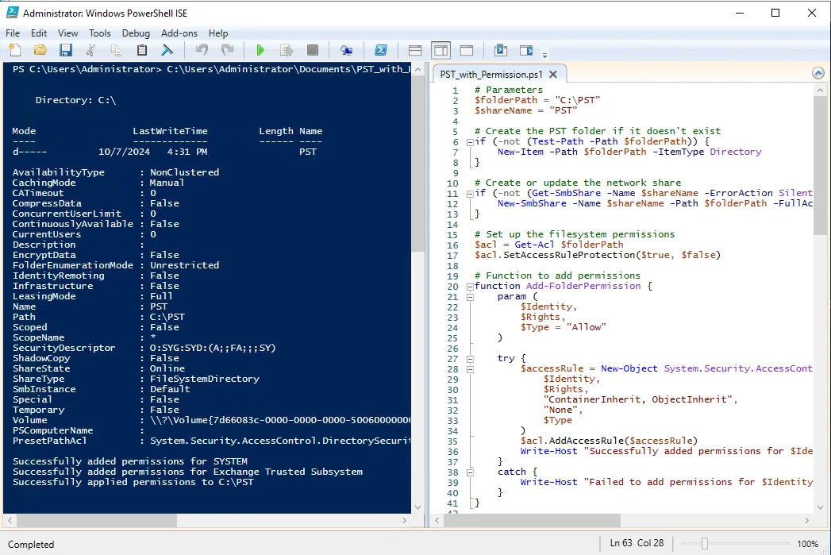Screen dimensions: 831x555
Task: Click the script pane vertical scrollbar thumb
Action: click(x=820, y=165)
